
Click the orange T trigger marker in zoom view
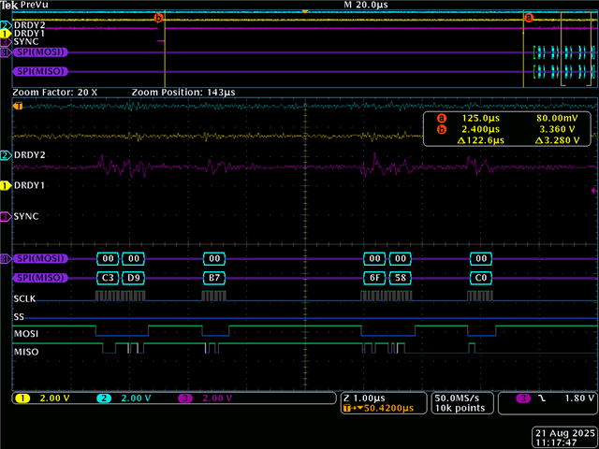[x=18, y=106]
